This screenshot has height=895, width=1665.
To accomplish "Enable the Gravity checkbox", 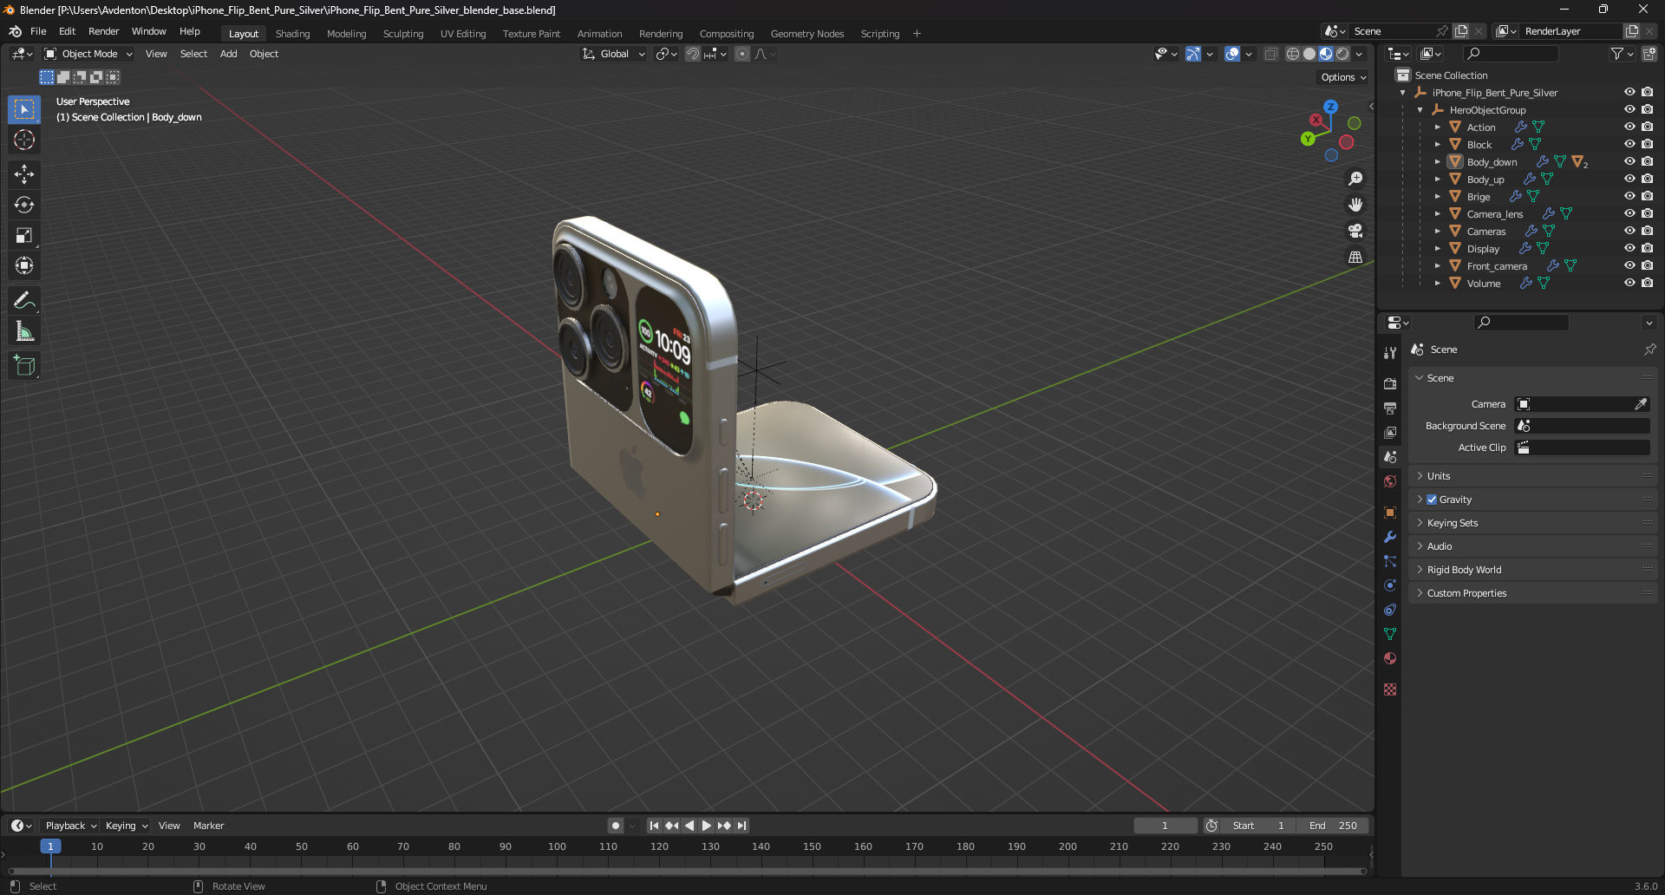I will 1432,500.
